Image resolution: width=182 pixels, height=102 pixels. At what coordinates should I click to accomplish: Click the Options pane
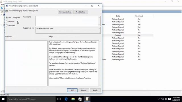26,63
